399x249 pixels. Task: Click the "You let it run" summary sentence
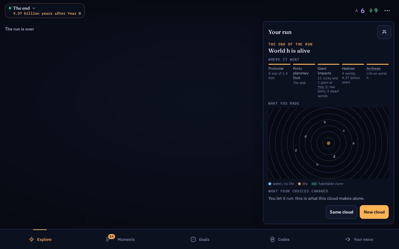[x=316, y=198]
